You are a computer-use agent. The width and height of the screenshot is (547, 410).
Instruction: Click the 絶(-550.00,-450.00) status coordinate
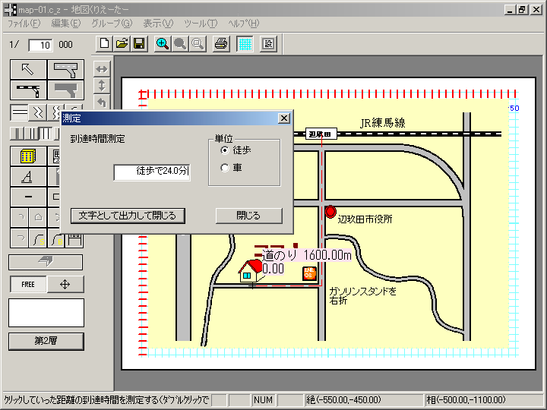click(343, 400)
